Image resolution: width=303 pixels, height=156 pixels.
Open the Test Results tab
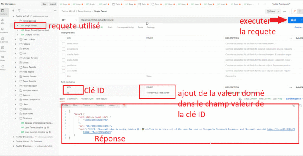click(x=101, y=99)
